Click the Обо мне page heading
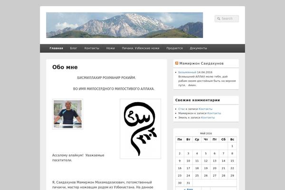Screen dimensions: 285x190 tap(65, 67)
